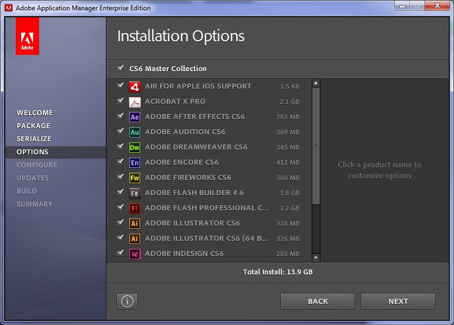The width and height of the screenshot is (454, 325).
Task: Open the info button at bottom left
Action: pyautogui.click(x=127, y=301)
